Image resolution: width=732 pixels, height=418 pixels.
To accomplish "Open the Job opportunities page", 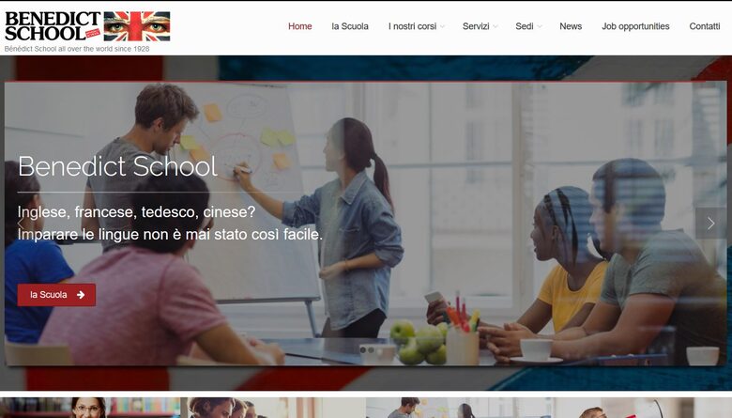I will click(x=635, y=26).
